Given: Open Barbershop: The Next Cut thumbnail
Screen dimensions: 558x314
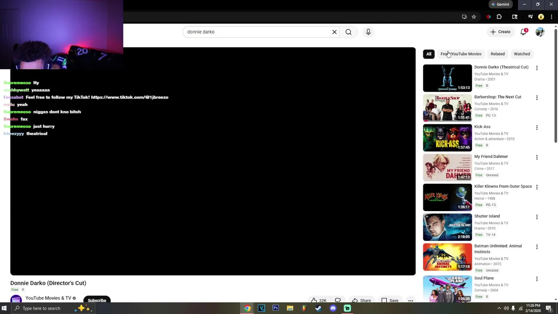Looking at the screenshot, I should pos(447,108).
